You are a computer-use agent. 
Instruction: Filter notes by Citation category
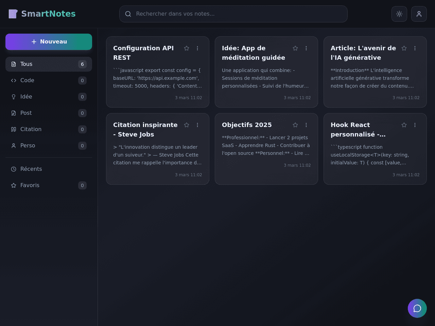(49, 129)
